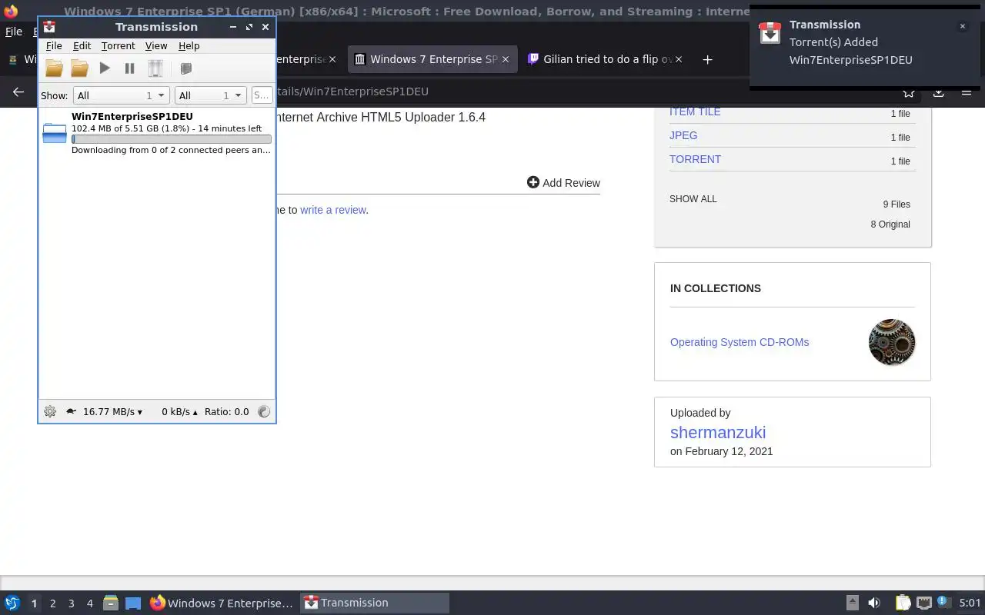Close the Windows 7 Enterprise SP browser tab
Screen dimensions: 985x615
pos(506,59)
